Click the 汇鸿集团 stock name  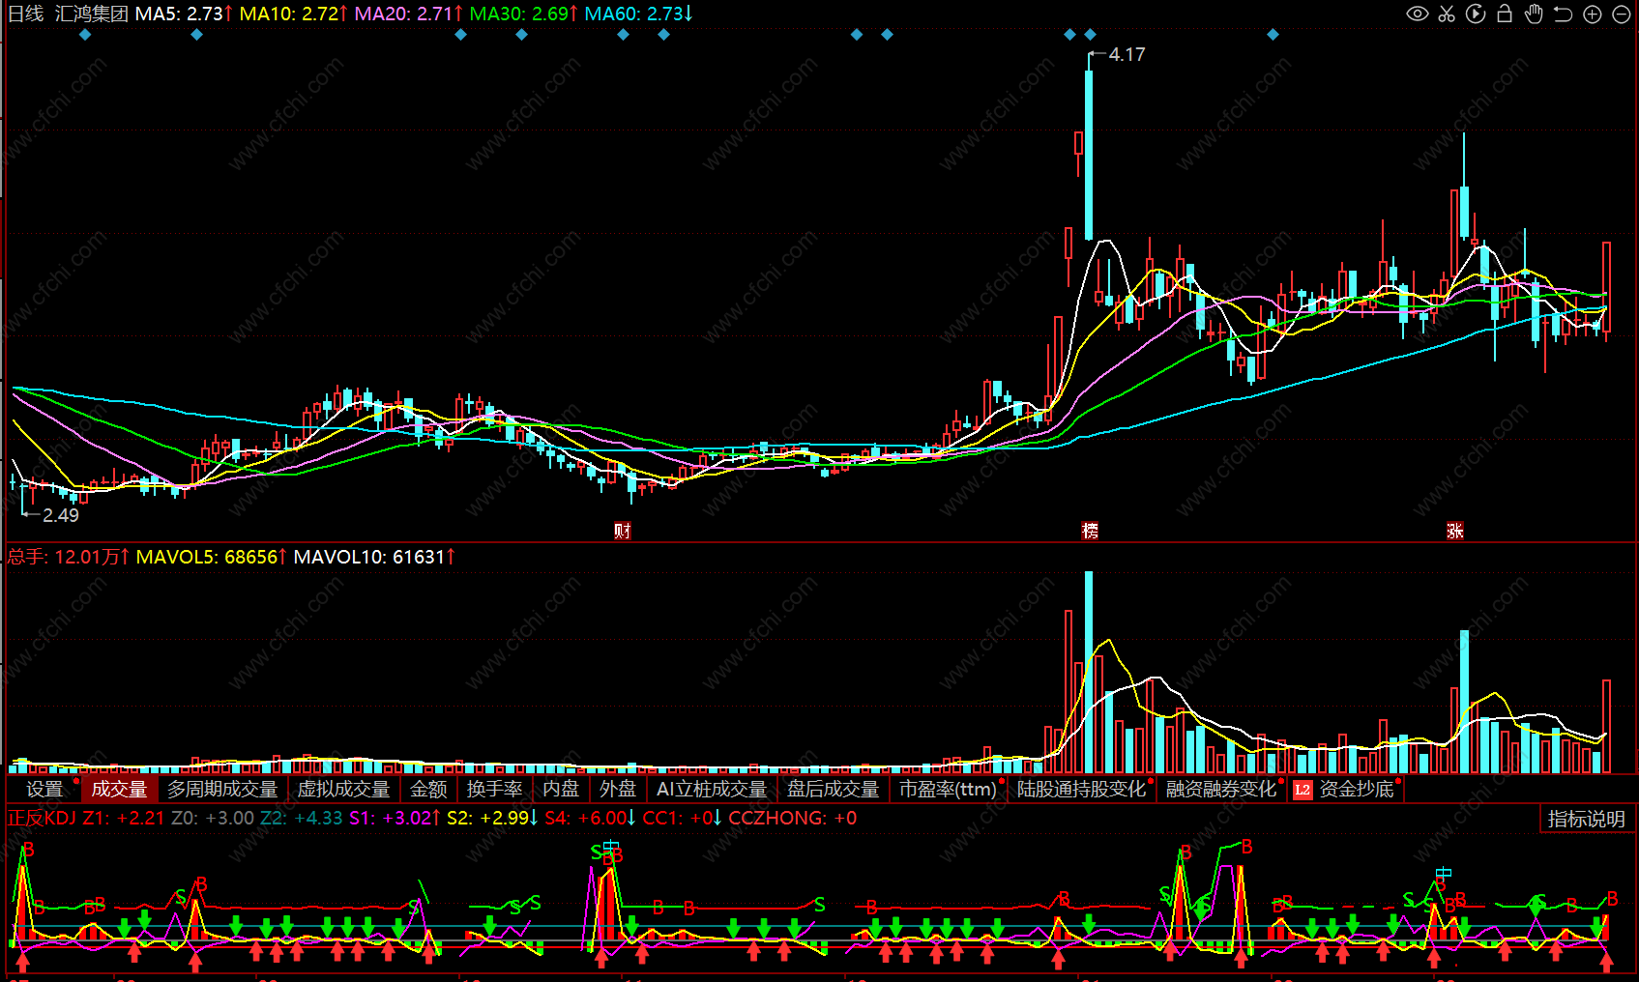[x=92, y=14]
